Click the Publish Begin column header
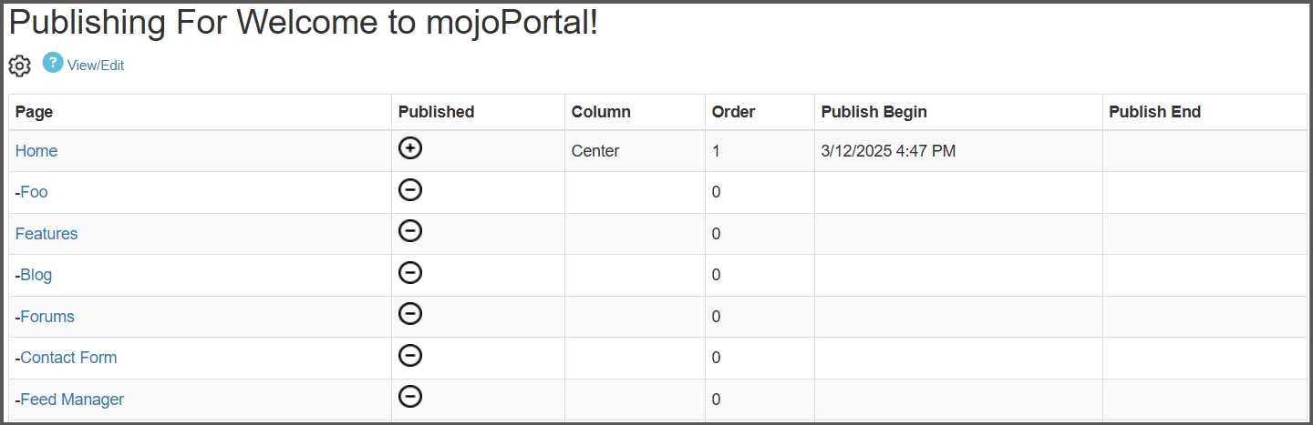This screenshot has height=425, width=1313. click(x=874, y=112)
